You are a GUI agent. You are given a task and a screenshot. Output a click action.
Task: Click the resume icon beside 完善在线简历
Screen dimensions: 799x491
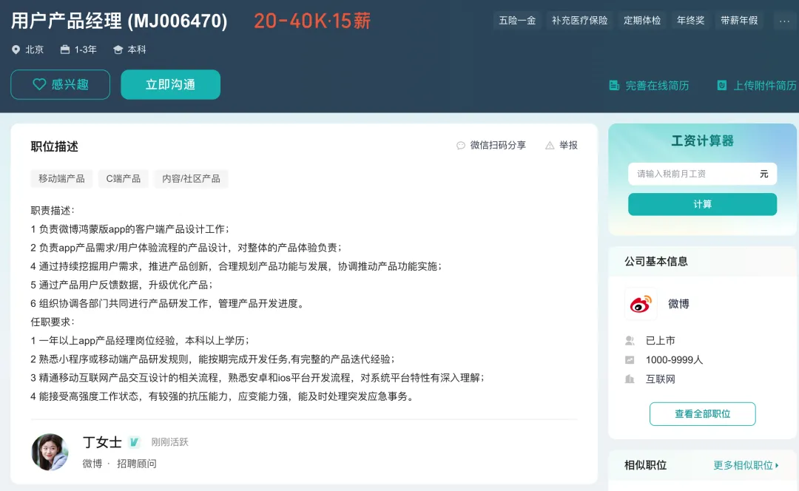(615, 85)
